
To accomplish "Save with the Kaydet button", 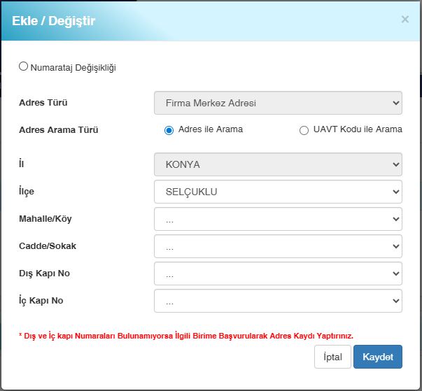I will coord(377,357).
